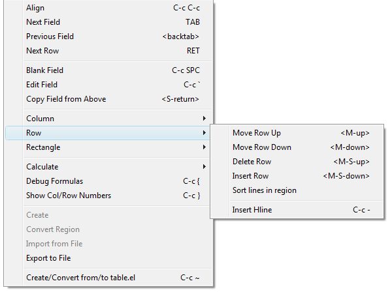Expand the Column submenu arrow
390x292 pixels.
[x=204, y=119]
